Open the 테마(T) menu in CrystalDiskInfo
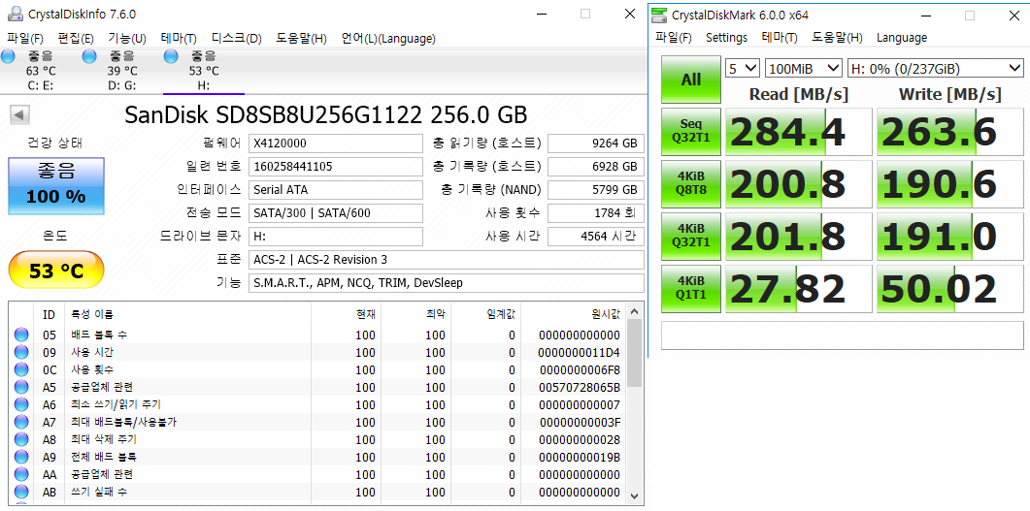Screen dimensions: 1030x511 pos(179,39)
